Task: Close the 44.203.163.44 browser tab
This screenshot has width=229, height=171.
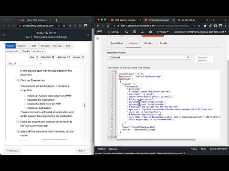Action: tap(207, 20)
